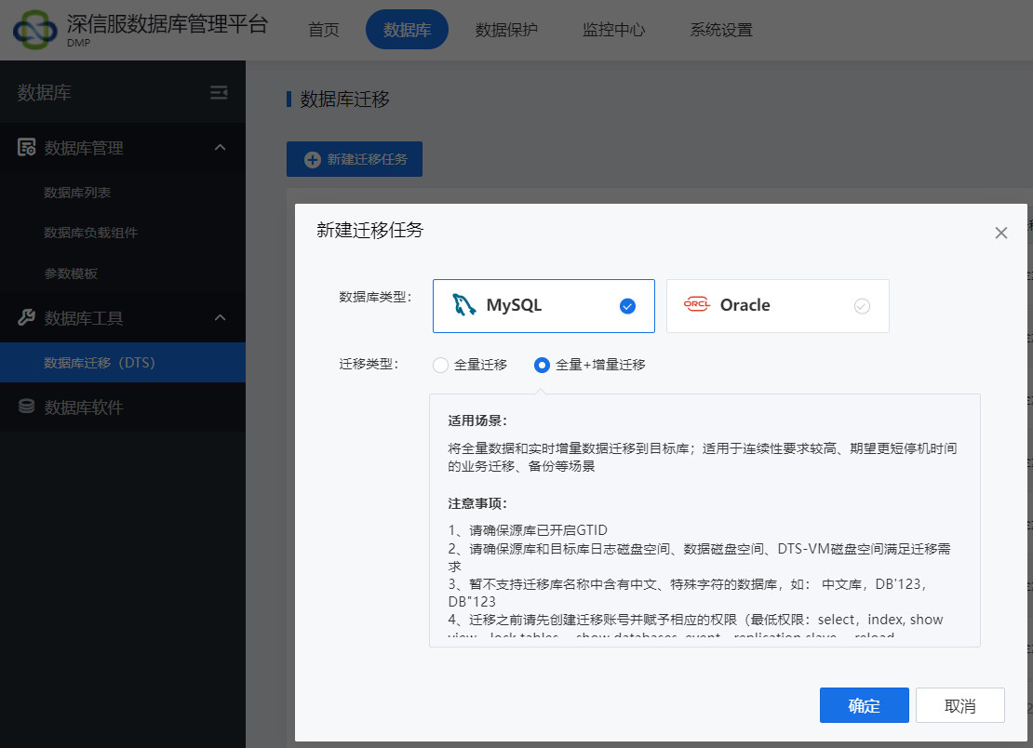1033x748 pixels.
Task: Select the 全量+增量迁移 radio option
Action: [542, 365]
